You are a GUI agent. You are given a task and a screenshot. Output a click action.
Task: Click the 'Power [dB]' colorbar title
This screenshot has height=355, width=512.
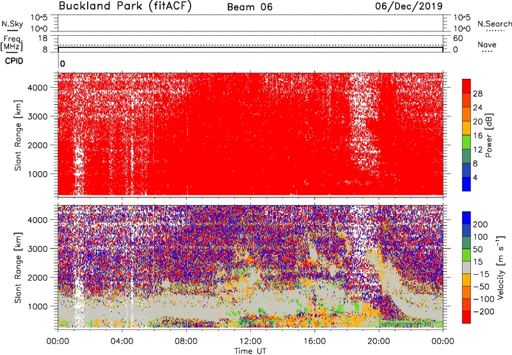[488, 135]
